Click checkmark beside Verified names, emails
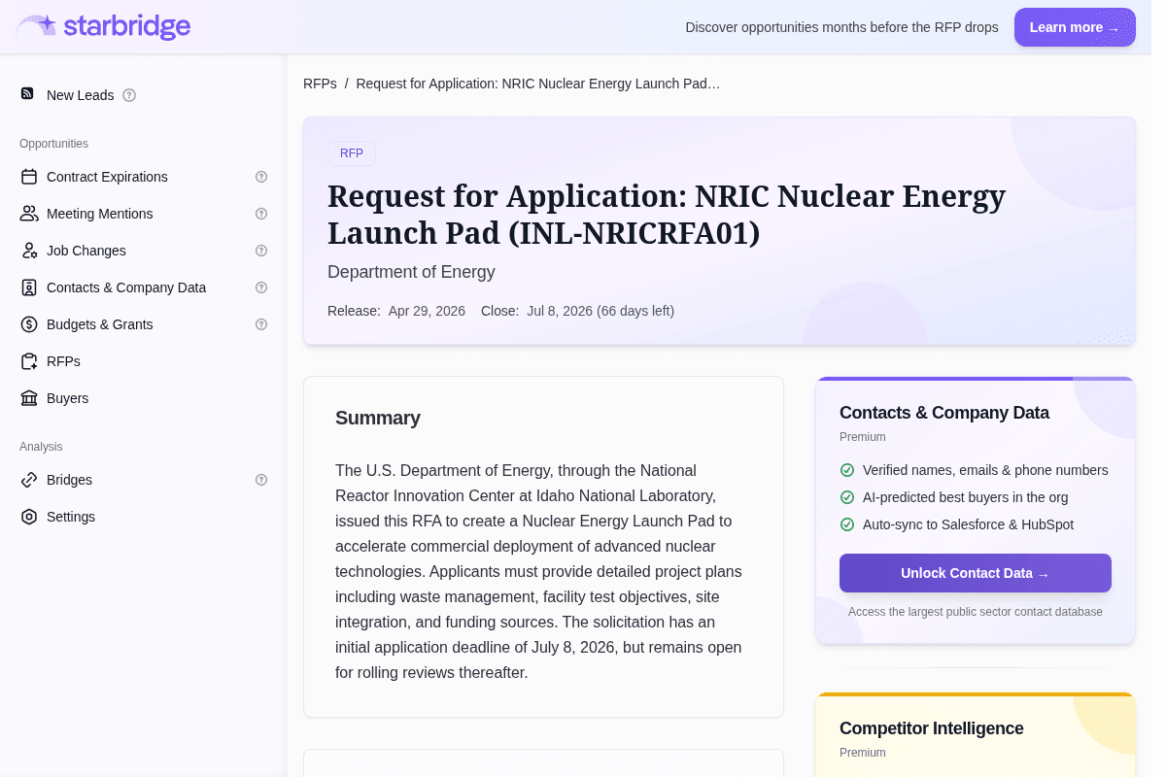This screenshot has width=1166, height=777. pos(847,470)
